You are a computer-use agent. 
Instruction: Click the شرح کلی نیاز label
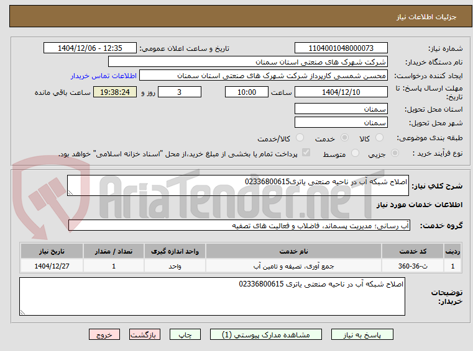(437, 186)
